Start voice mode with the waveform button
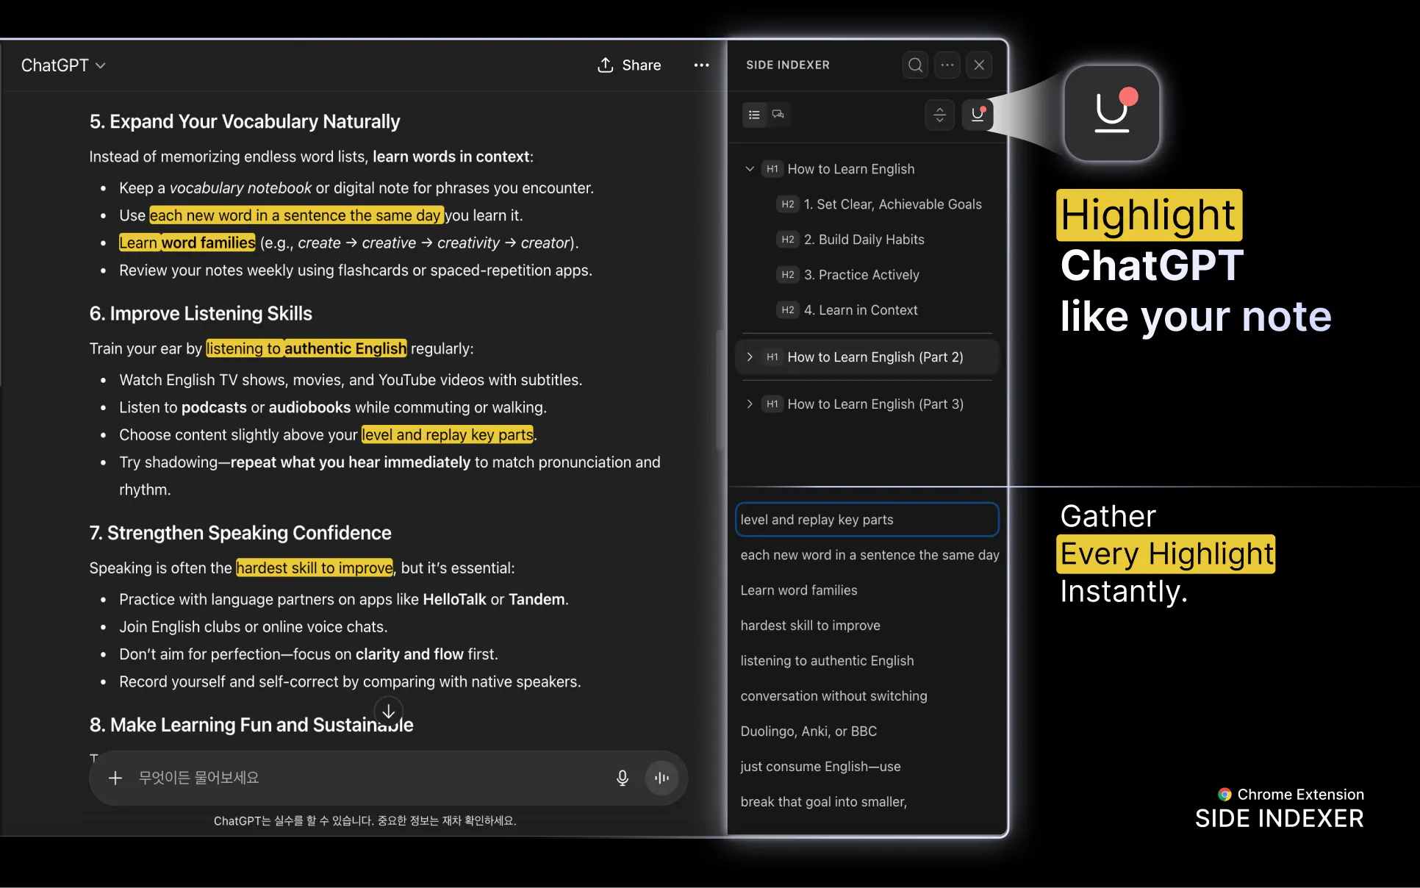 (x=661, y=778)
